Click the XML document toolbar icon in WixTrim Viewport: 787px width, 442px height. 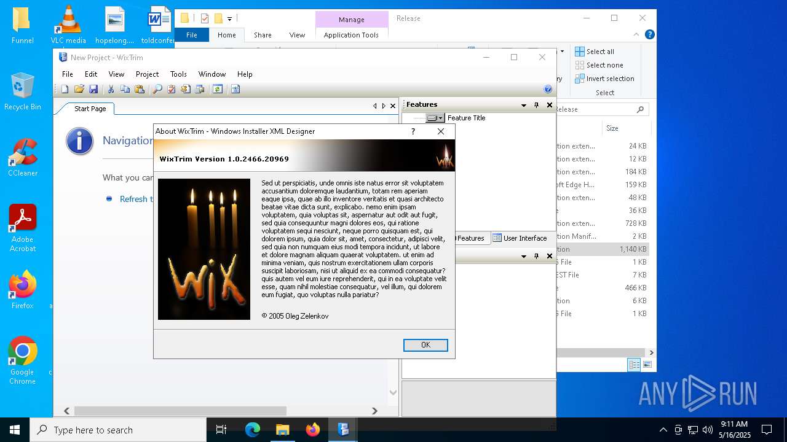[x=235, y=89]
